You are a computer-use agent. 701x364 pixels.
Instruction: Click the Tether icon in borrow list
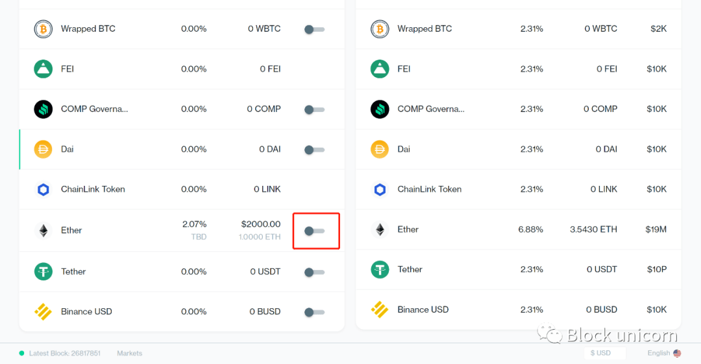pyautogui.click(x=380, y=269)
